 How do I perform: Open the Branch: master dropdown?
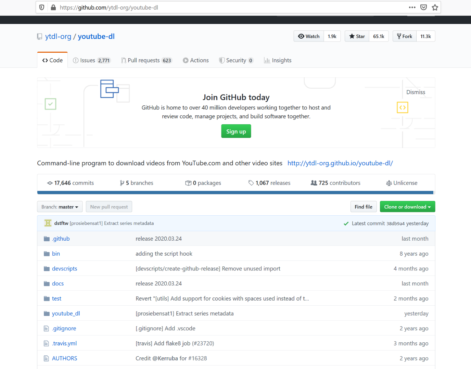[60, 207]
